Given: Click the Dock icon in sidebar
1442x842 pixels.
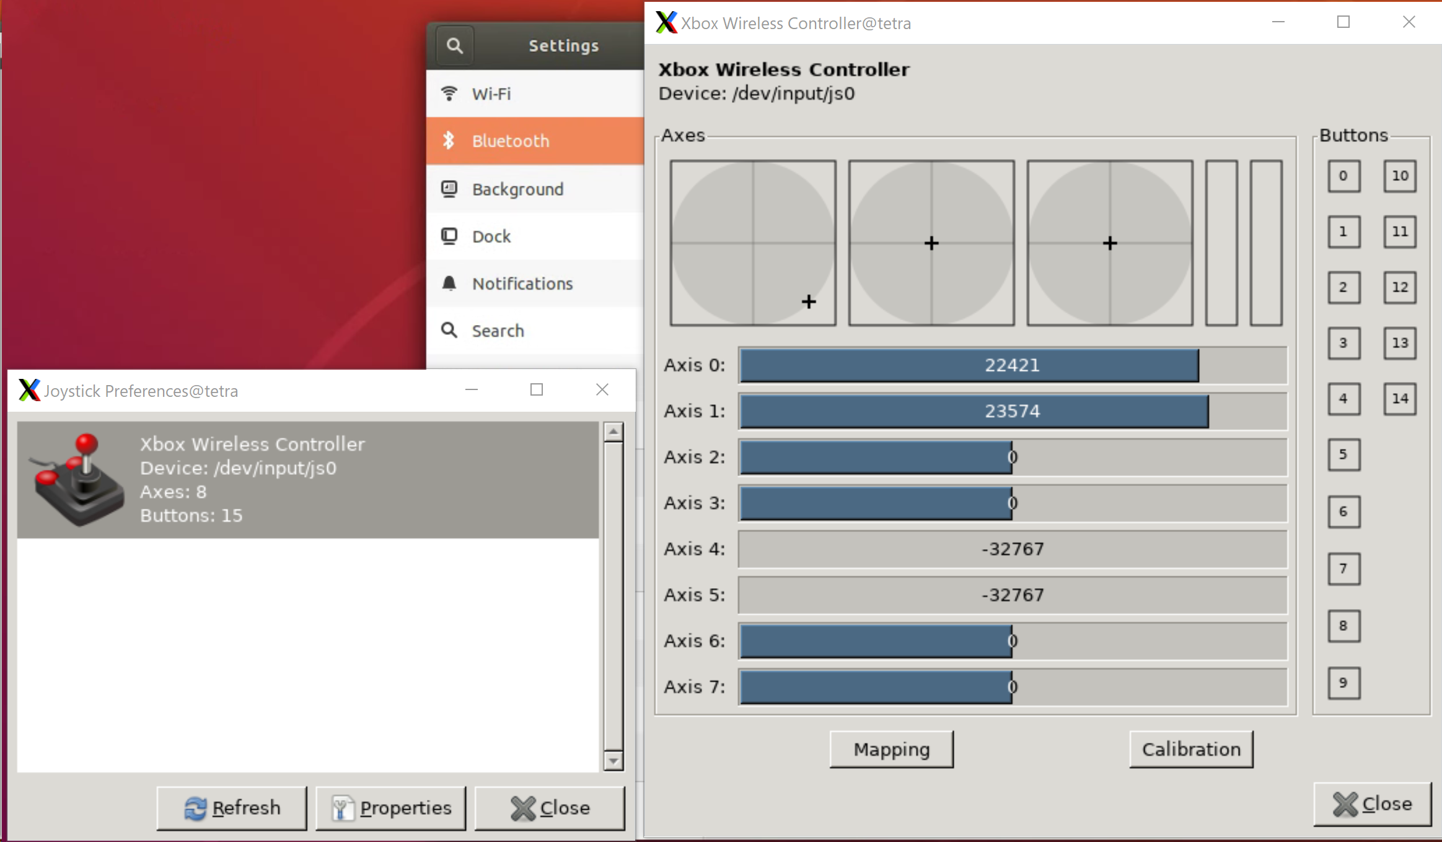Looking at the screenshot, I should [x=449, y=236].
